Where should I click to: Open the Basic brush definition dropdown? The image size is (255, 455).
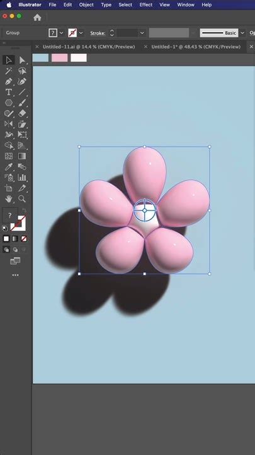(x=242, y=33)
